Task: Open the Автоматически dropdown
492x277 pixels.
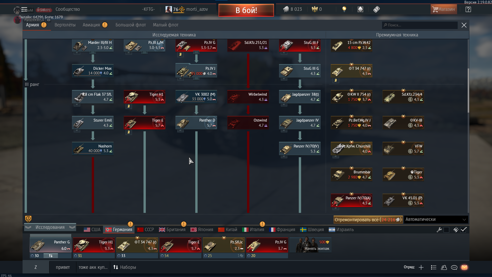Action: 436,220
